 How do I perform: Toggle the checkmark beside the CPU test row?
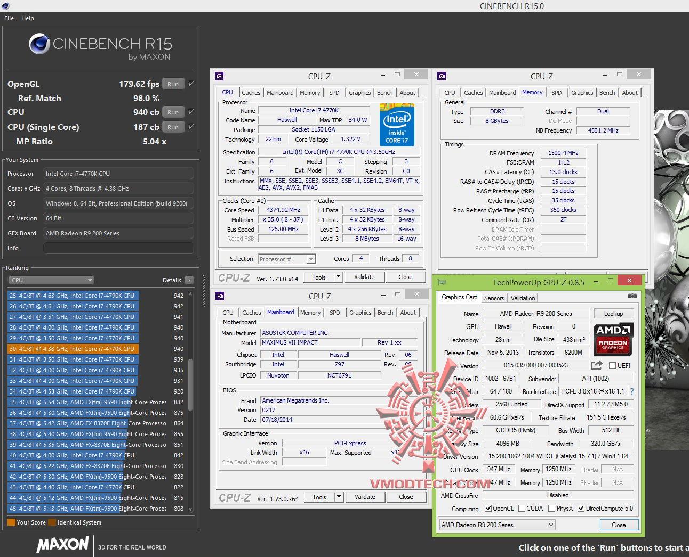tap(191, 112)
